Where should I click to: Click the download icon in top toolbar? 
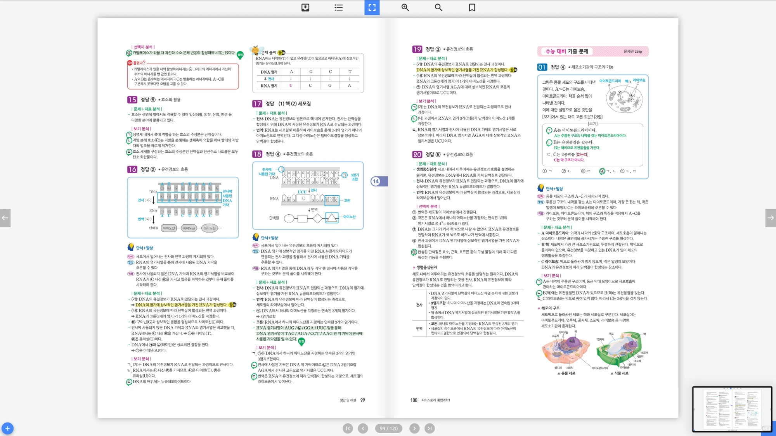pyautogui.click(x=305, y=7)
